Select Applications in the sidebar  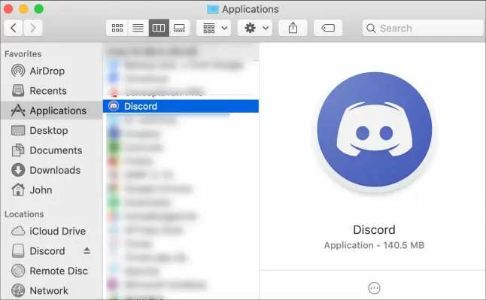pos(51,111)
